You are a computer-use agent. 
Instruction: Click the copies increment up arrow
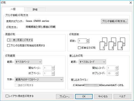88,40
